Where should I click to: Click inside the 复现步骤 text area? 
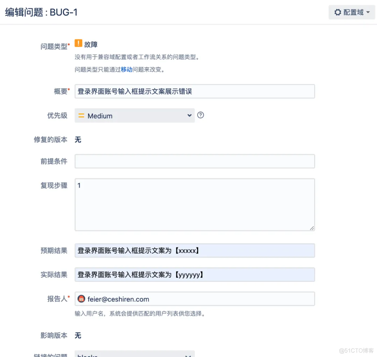click(x=195, y=205)
